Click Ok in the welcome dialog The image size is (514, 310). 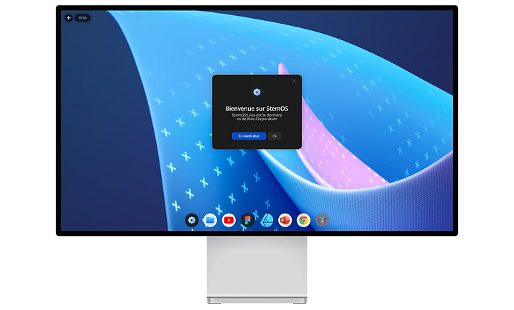point(275,136)
